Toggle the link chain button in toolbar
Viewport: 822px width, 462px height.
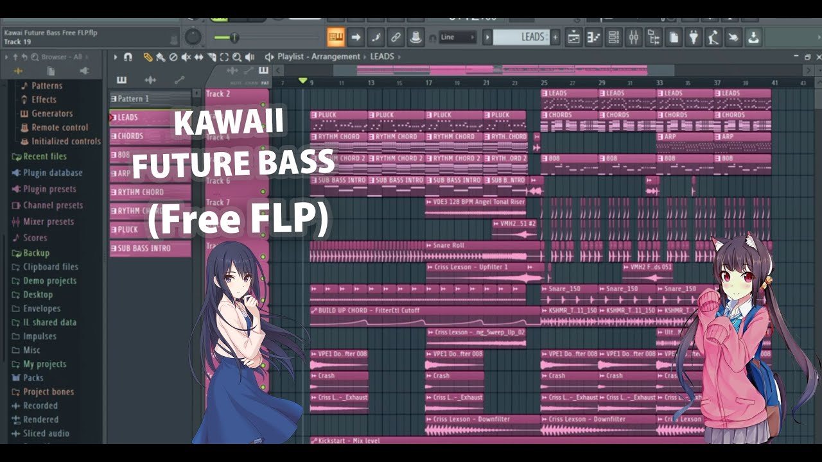[x=396, y=37]
